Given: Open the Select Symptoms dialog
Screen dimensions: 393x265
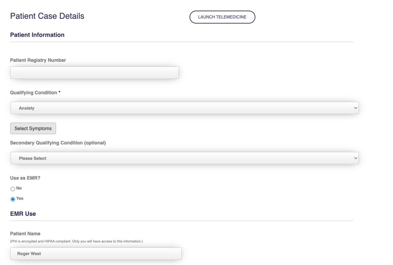Looking at the screenshot, I should 33,128.
